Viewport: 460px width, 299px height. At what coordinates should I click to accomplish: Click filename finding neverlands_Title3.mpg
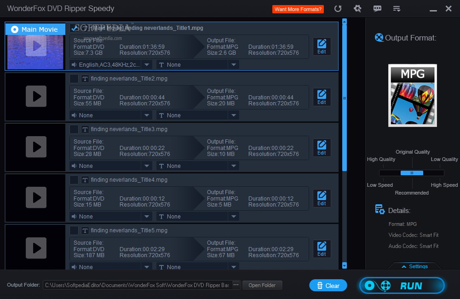point(129,129)
